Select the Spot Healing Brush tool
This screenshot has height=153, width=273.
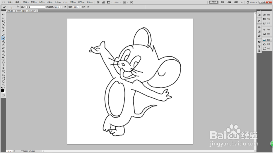(3, 35)
